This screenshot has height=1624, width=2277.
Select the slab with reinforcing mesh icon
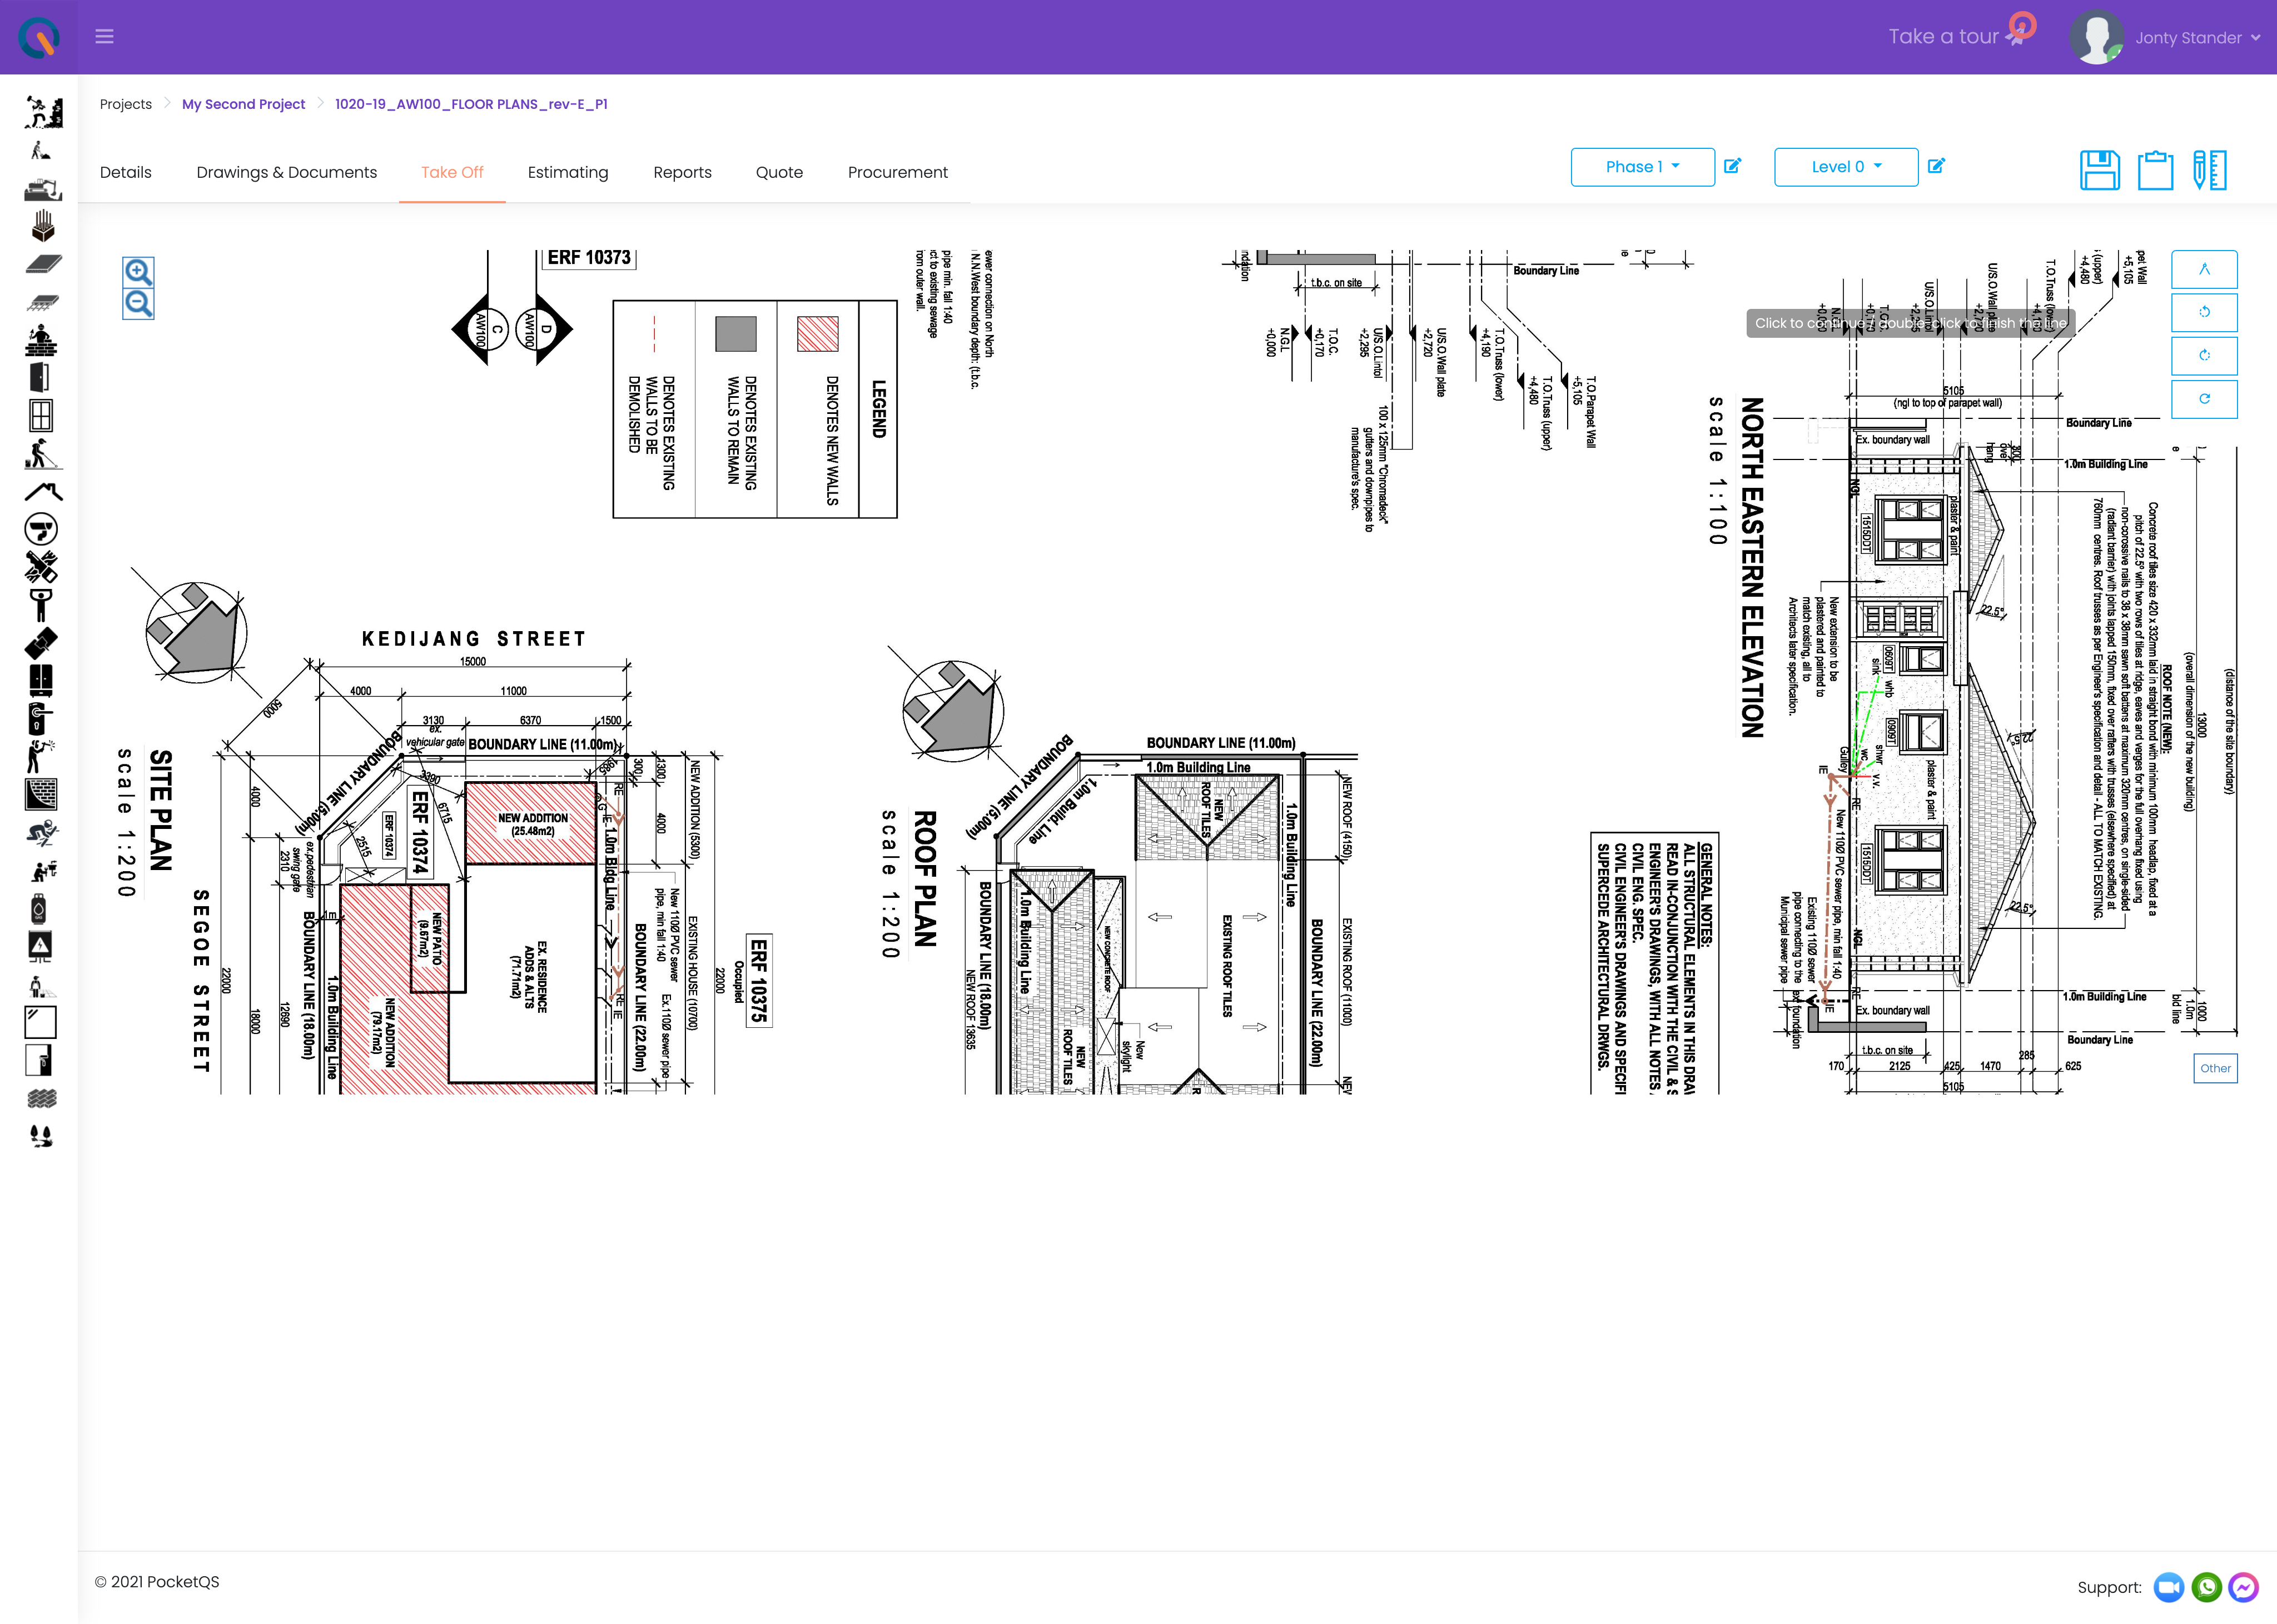point(42,302)
